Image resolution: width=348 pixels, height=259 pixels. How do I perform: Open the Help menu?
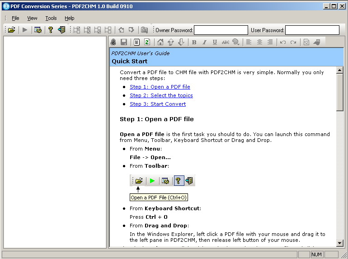click(70, 18)
